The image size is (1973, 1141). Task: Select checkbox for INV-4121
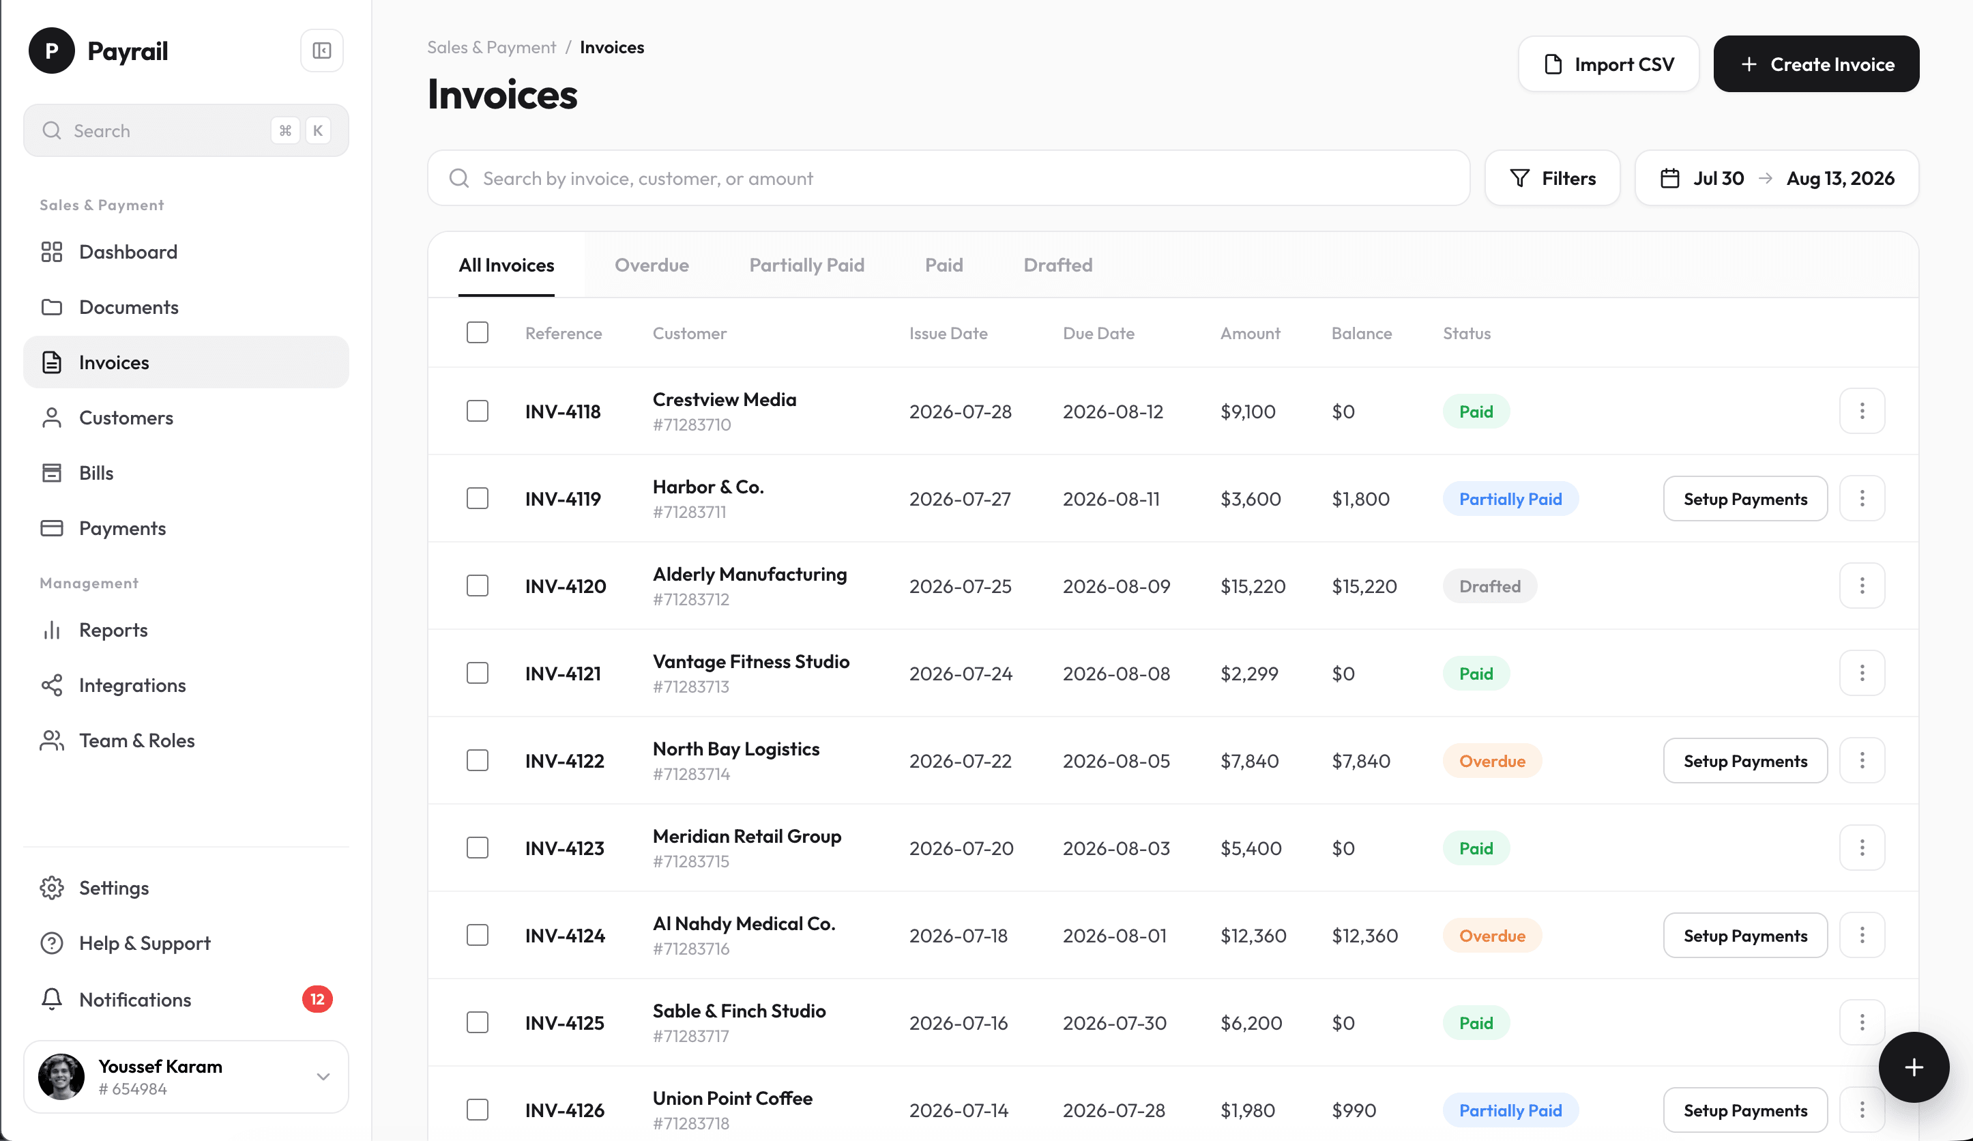(478, 674)
